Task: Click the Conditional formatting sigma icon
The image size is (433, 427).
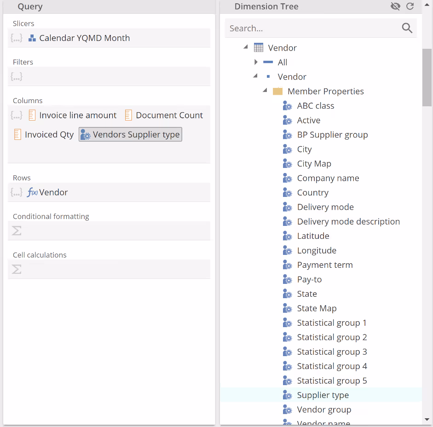Action: click(x=17, y=231)
